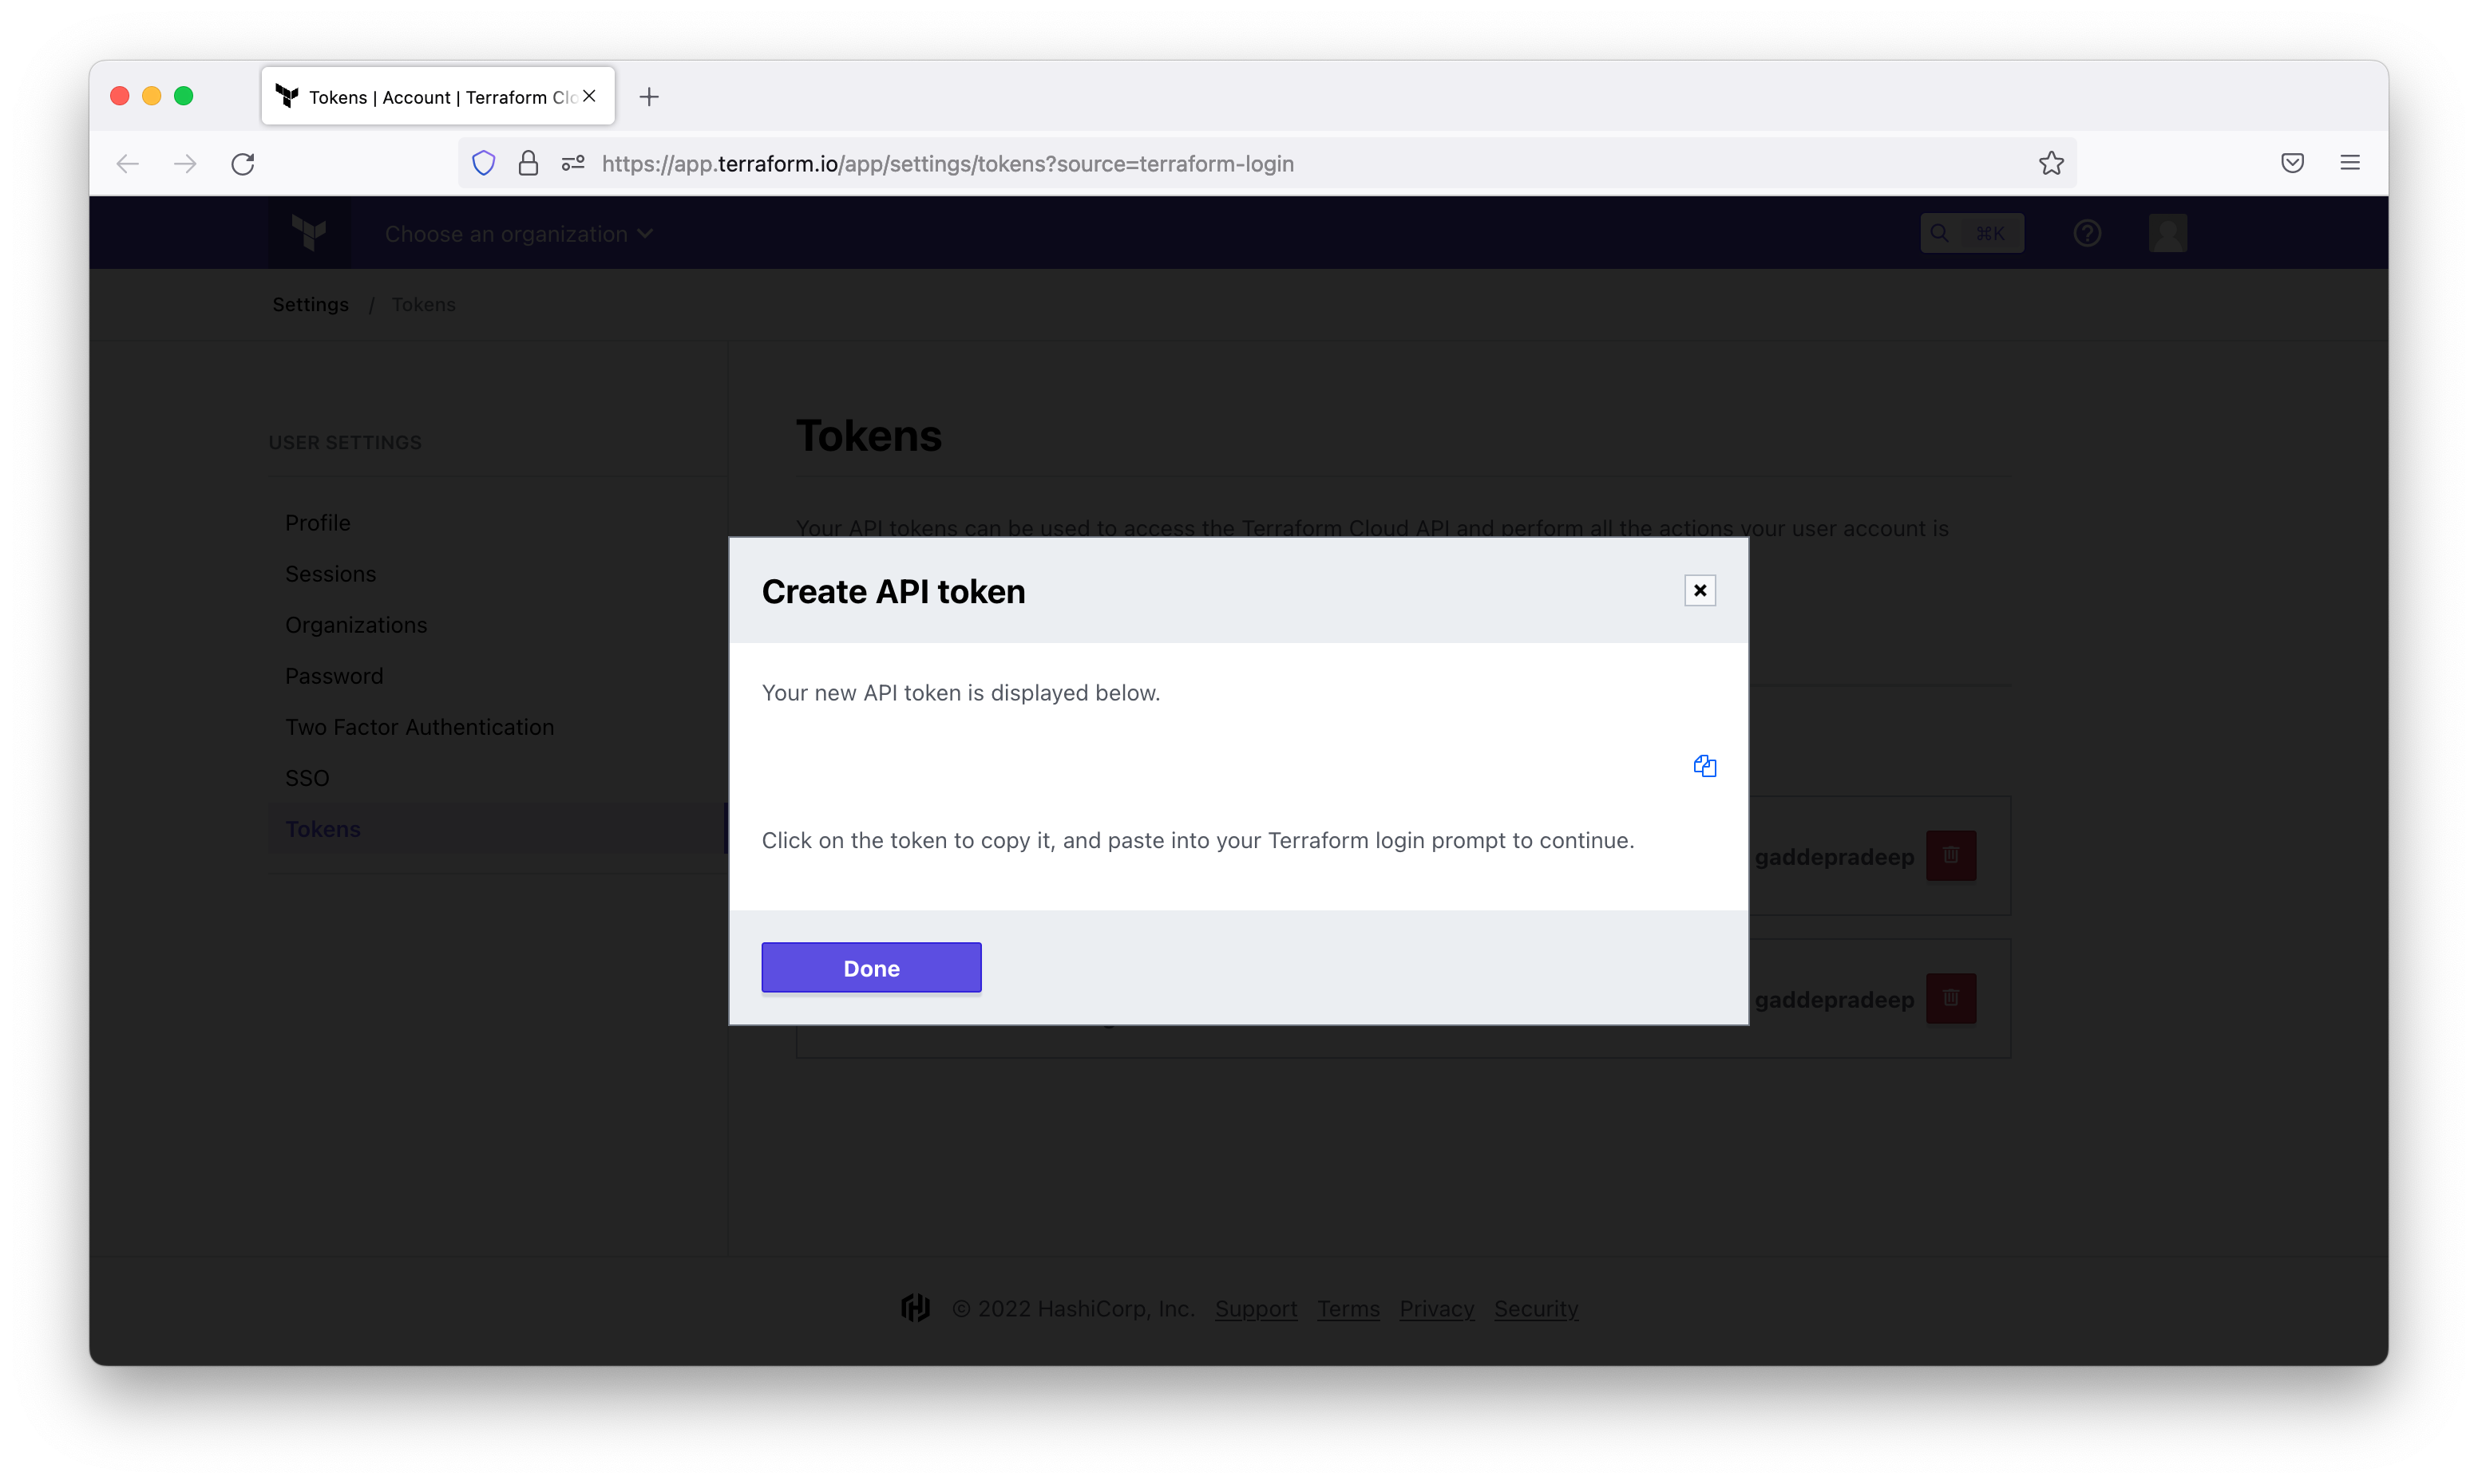The height and width of the screenshot is (1484, 2478).
Task: Open the Support footer link
Action: 1256,1308
